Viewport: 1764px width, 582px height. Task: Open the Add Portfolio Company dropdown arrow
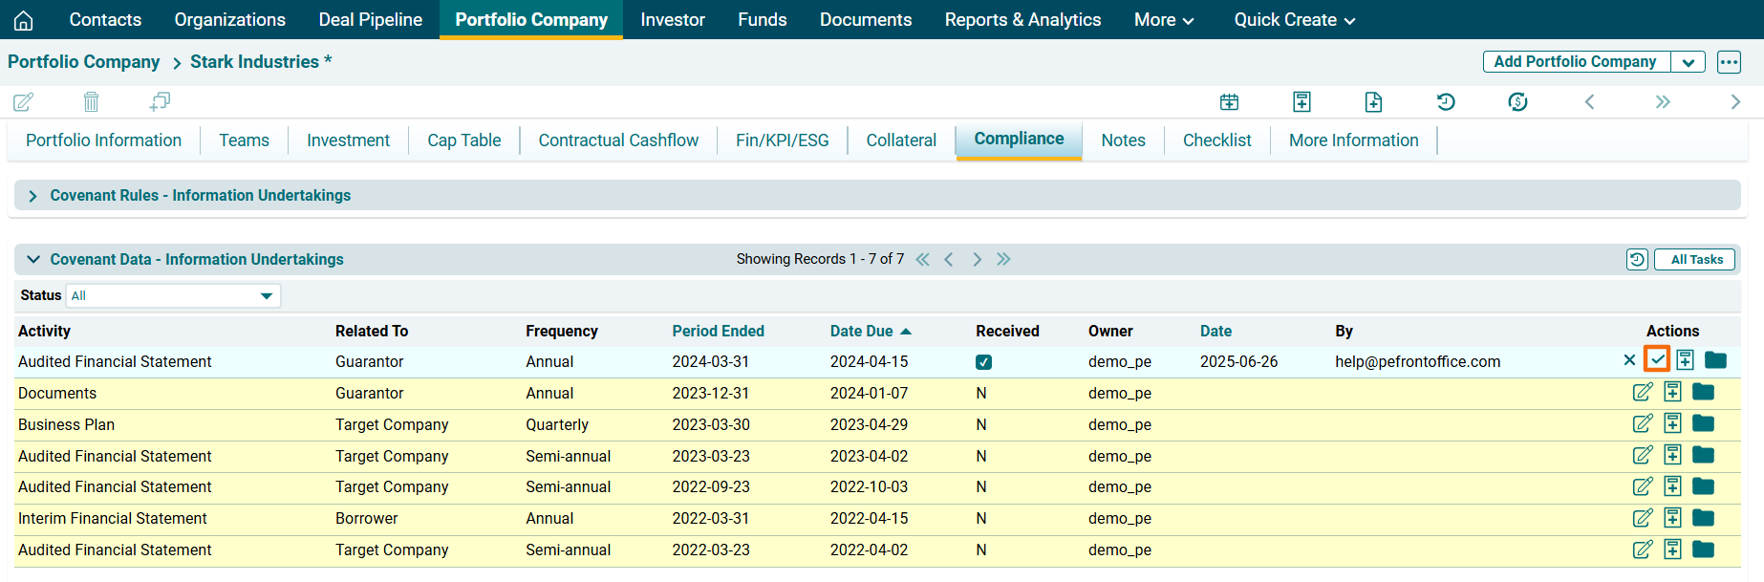(x=1688, y=62)
